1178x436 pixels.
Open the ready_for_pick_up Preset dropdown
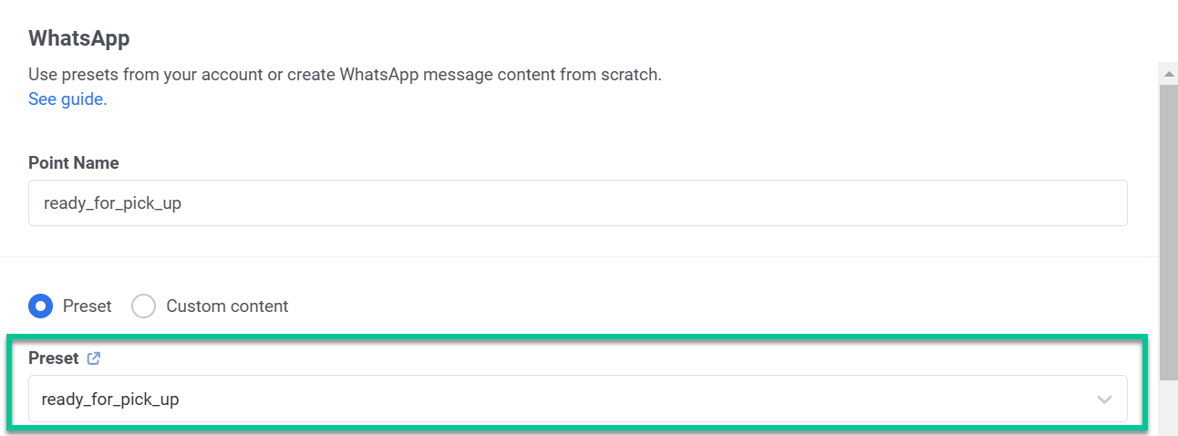[x=578, y=399]
